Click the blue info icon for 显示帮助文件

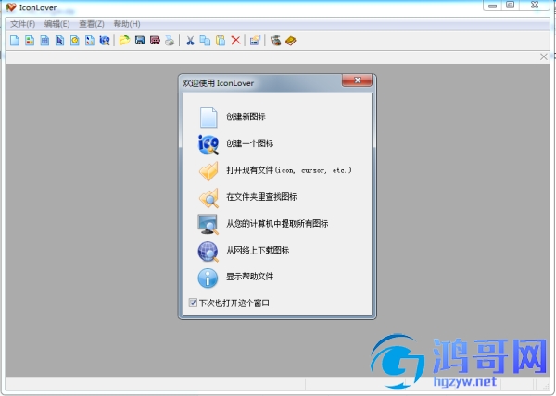(208, 278)
